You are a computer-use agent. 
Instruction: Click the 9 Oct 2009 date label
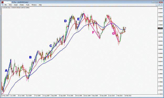coord(70,96)
